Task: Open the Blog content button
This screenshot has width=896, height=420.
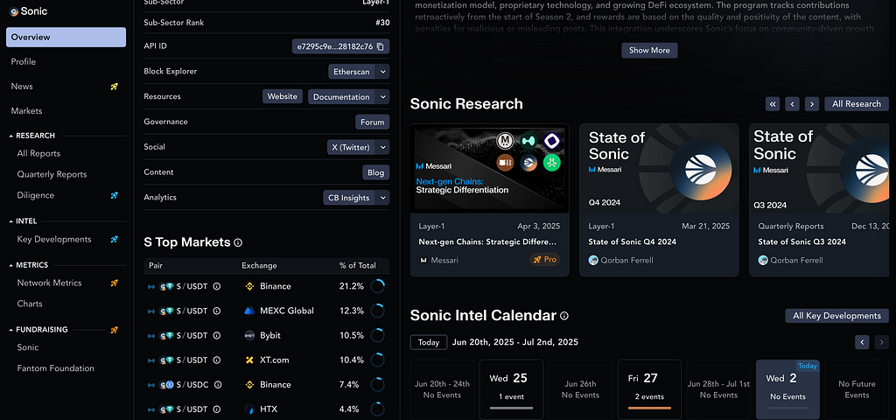Action: [x=376, y=172]
